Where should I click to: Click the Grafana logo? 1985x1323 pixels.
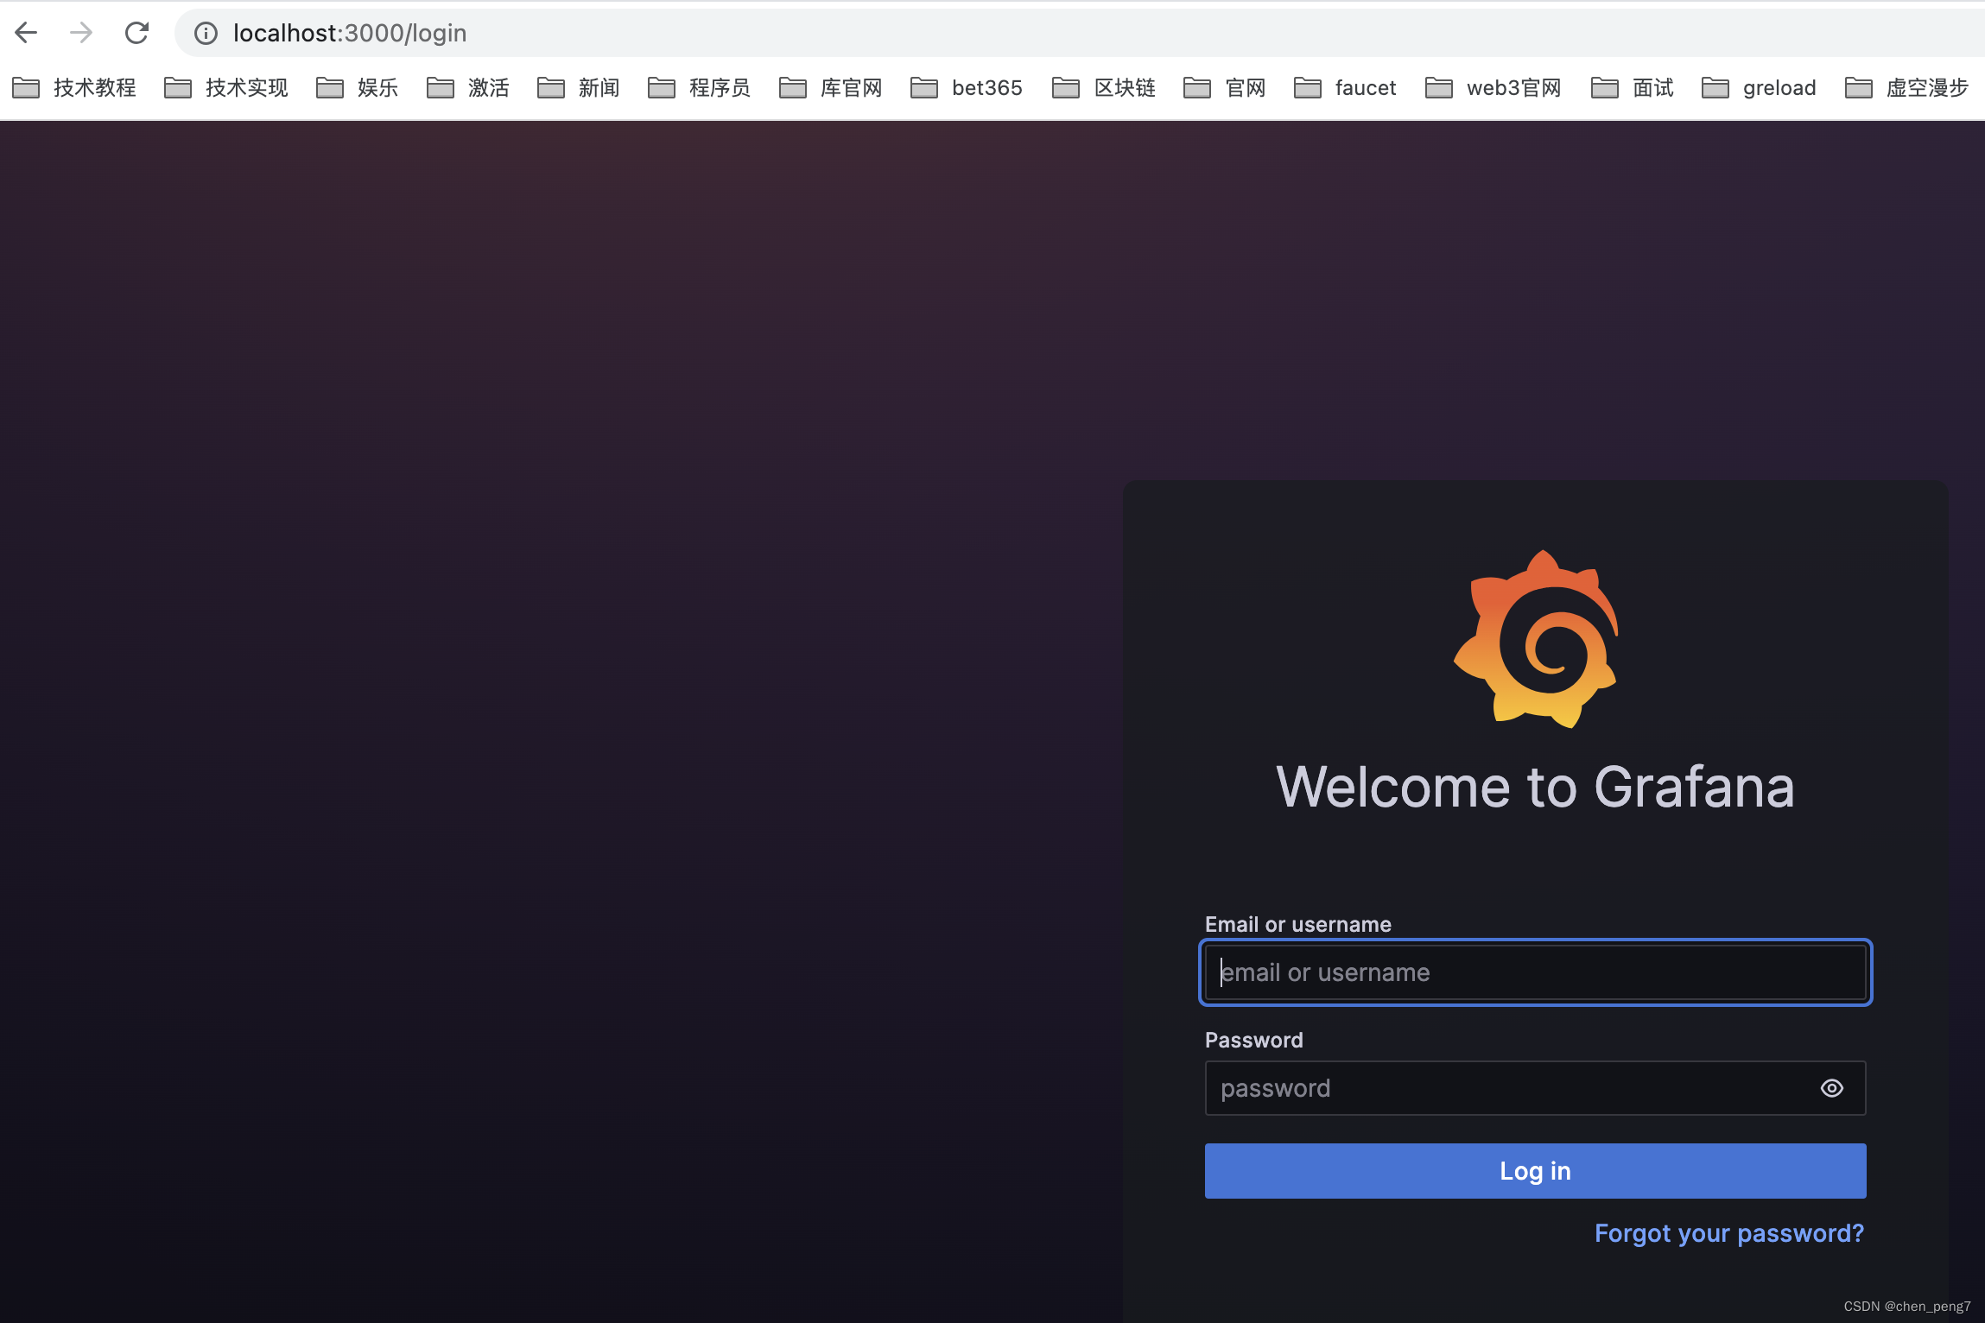coord(1536,639)
